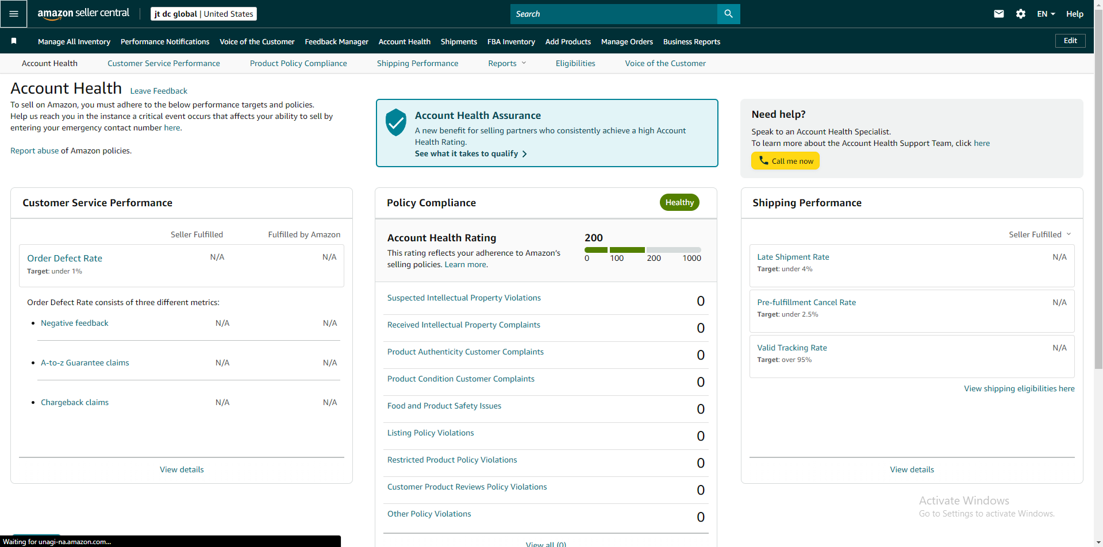Click the Account Health Assurance shield icon
This screenshot has width=1103, height=547.
[396, 122]
